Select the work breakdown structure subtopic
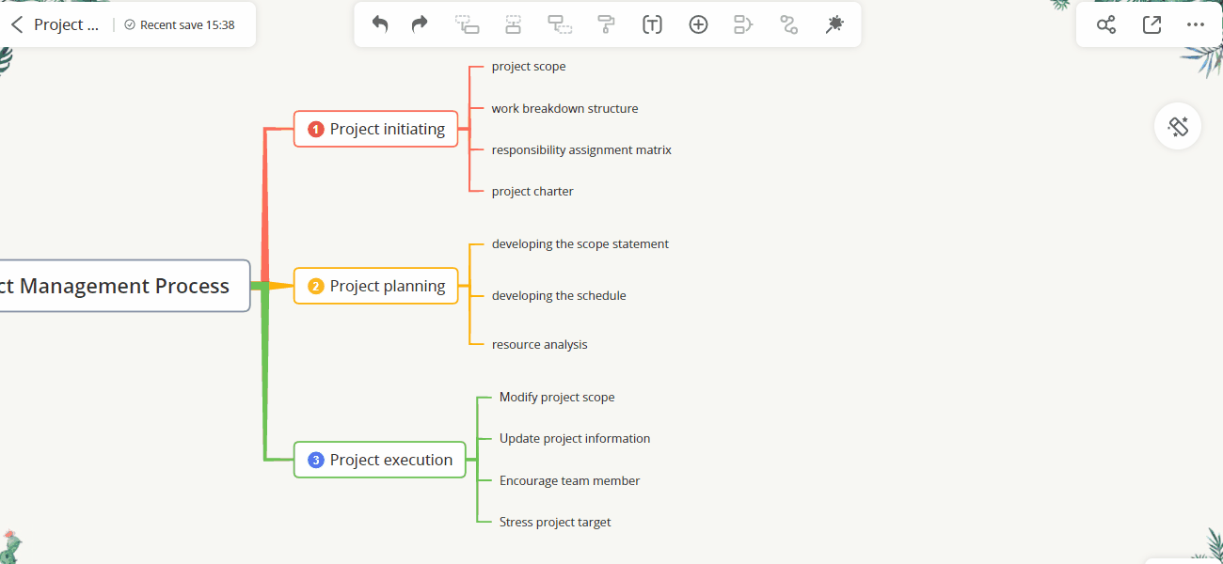1223x564 pixels. [x=564, y=108]
